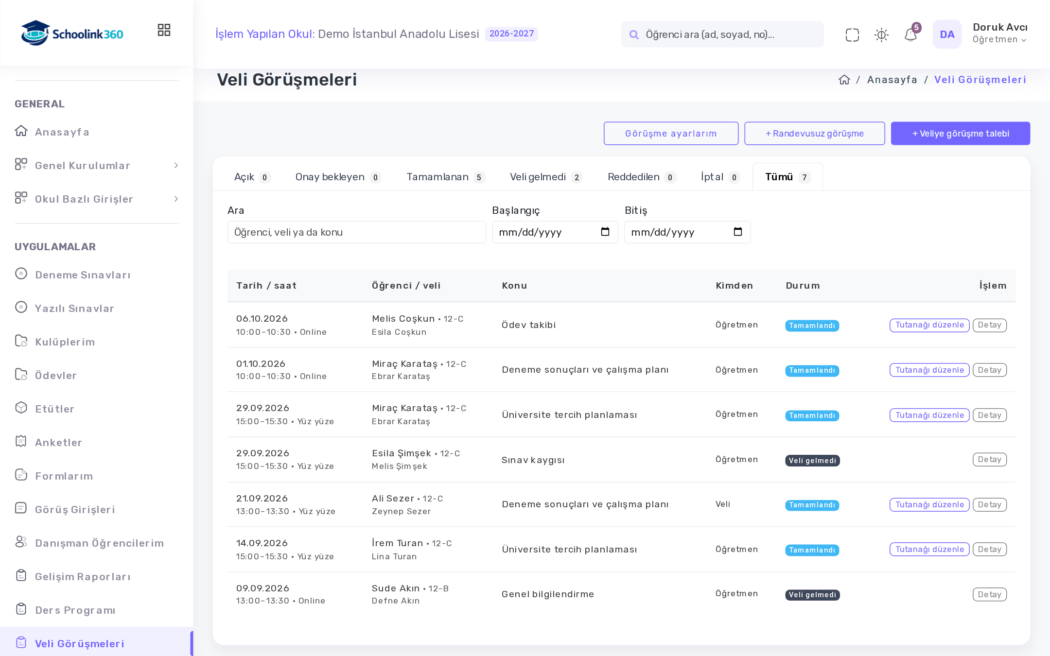Open the Başlangıç date picker calendar
The width and height of the screenshot is (1050, 656).
point(605,232)
